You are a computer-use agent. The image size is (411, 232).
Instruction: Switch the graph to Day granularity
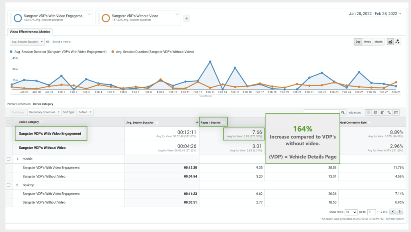[358, 42]
